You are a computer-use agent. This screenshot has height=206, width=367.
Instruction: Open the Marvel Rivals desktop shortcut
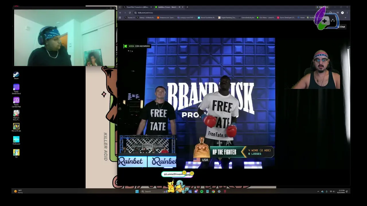[x=16, y=127]
